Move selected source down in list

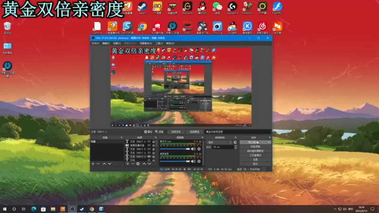[x=149, y=164]
